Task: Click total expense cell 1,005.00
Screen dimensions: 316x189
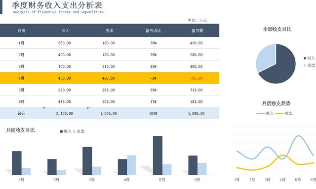Action: 109,114
